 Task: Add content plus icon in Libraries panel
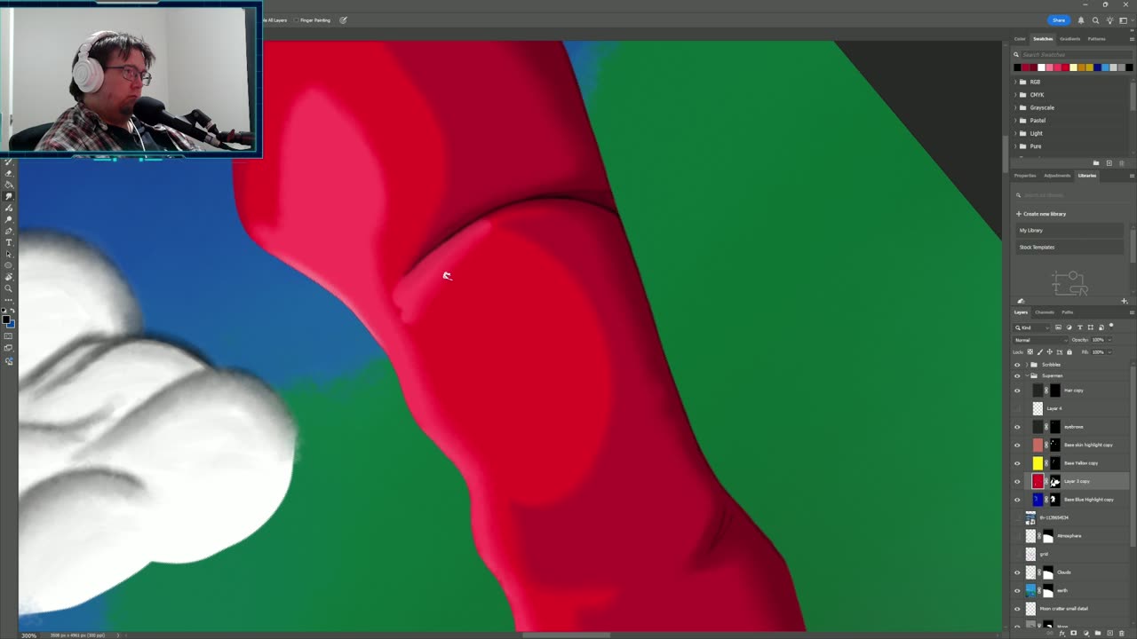(1125, 301)
